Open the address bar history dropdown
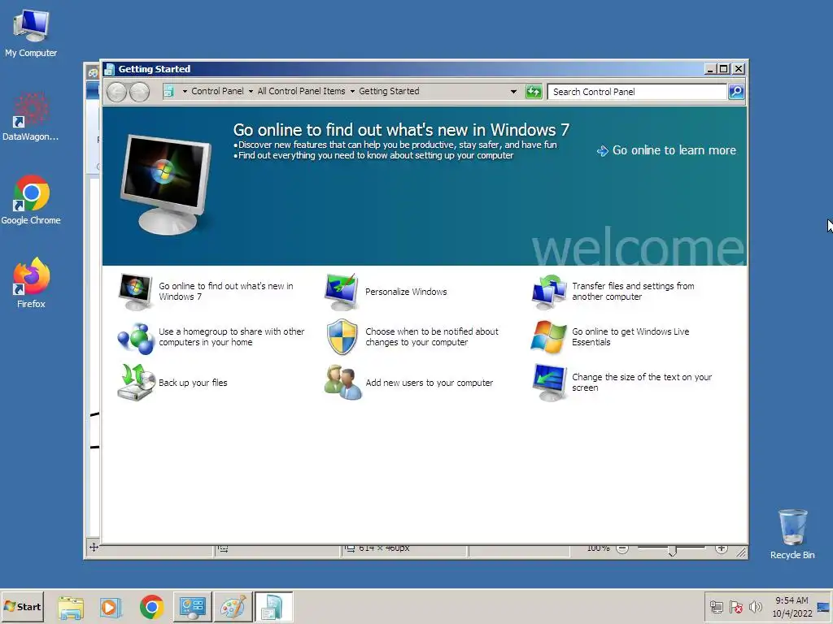 [513, 92]
